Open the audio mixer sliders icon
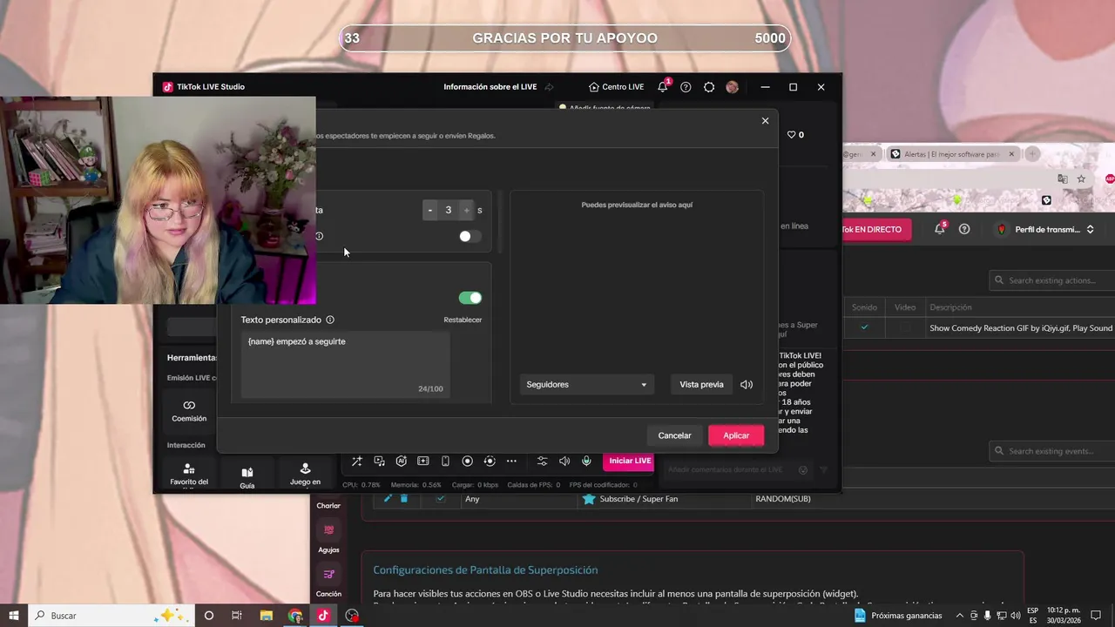 [x=542, y=461]
